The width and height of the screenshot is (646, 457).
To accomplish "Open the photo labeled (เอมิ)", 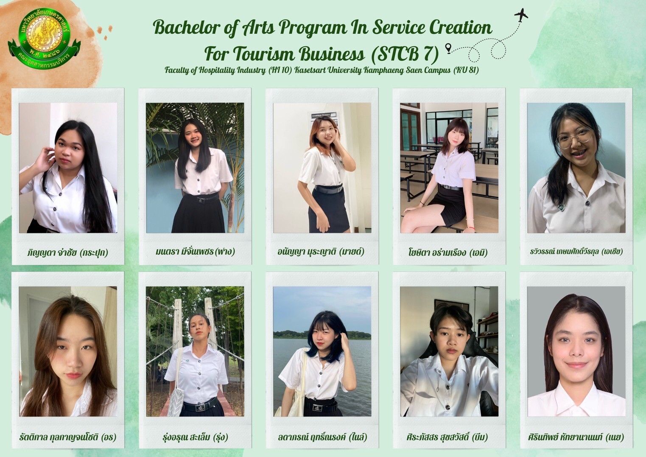I will coord(449,168).
